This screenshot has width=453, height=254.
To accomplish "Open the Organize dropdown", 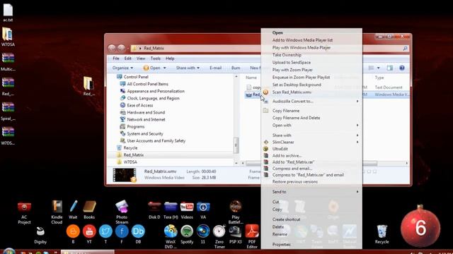I will [122, 68].
